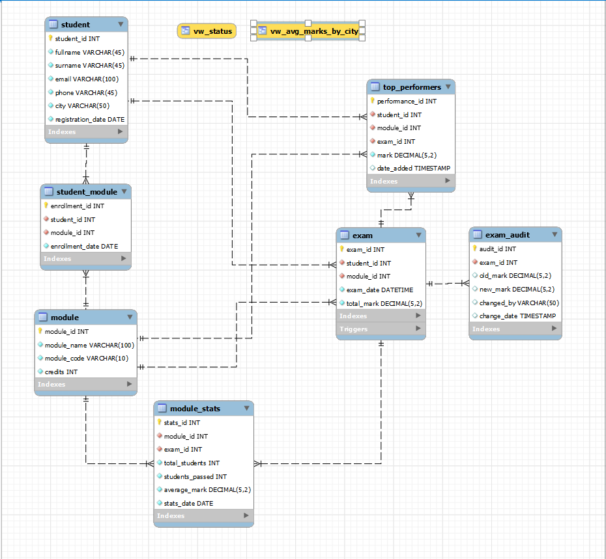606x559 pixels.
Task: Click the audit_id key icon
Action: pyautogui.click(x=474, y=248)
